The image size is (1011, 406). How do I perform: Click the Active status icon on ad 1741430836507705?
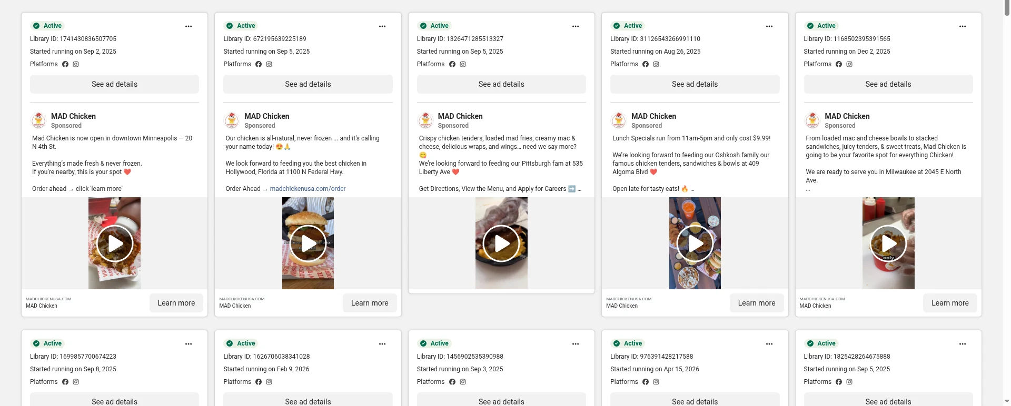[36, 26]
